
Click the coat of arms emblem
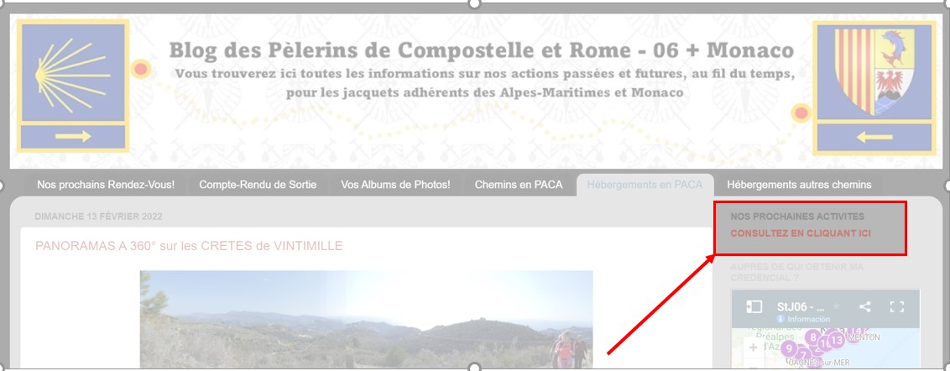(x=874, y=71)
